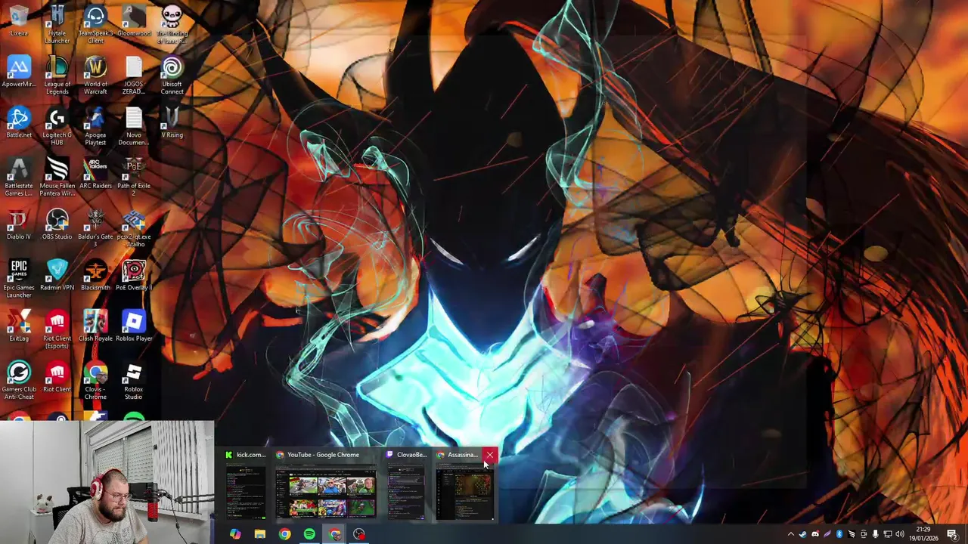Select the Novo Documento text file
Screen dimensions: 968x544
(134, 125)
